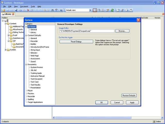
Task: Click OK in the Options dialog
Action: tap(102, 103)
